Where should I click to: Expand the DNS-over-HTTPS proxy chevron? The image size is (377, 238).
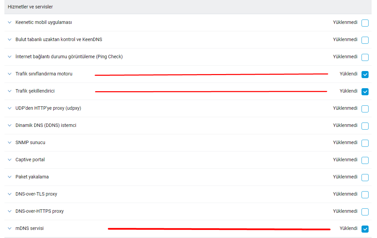[10, 211]
